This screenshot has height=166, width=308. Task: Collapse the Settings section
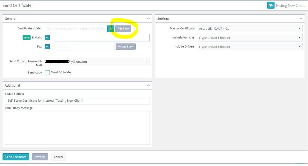click(x=301, y=18)
